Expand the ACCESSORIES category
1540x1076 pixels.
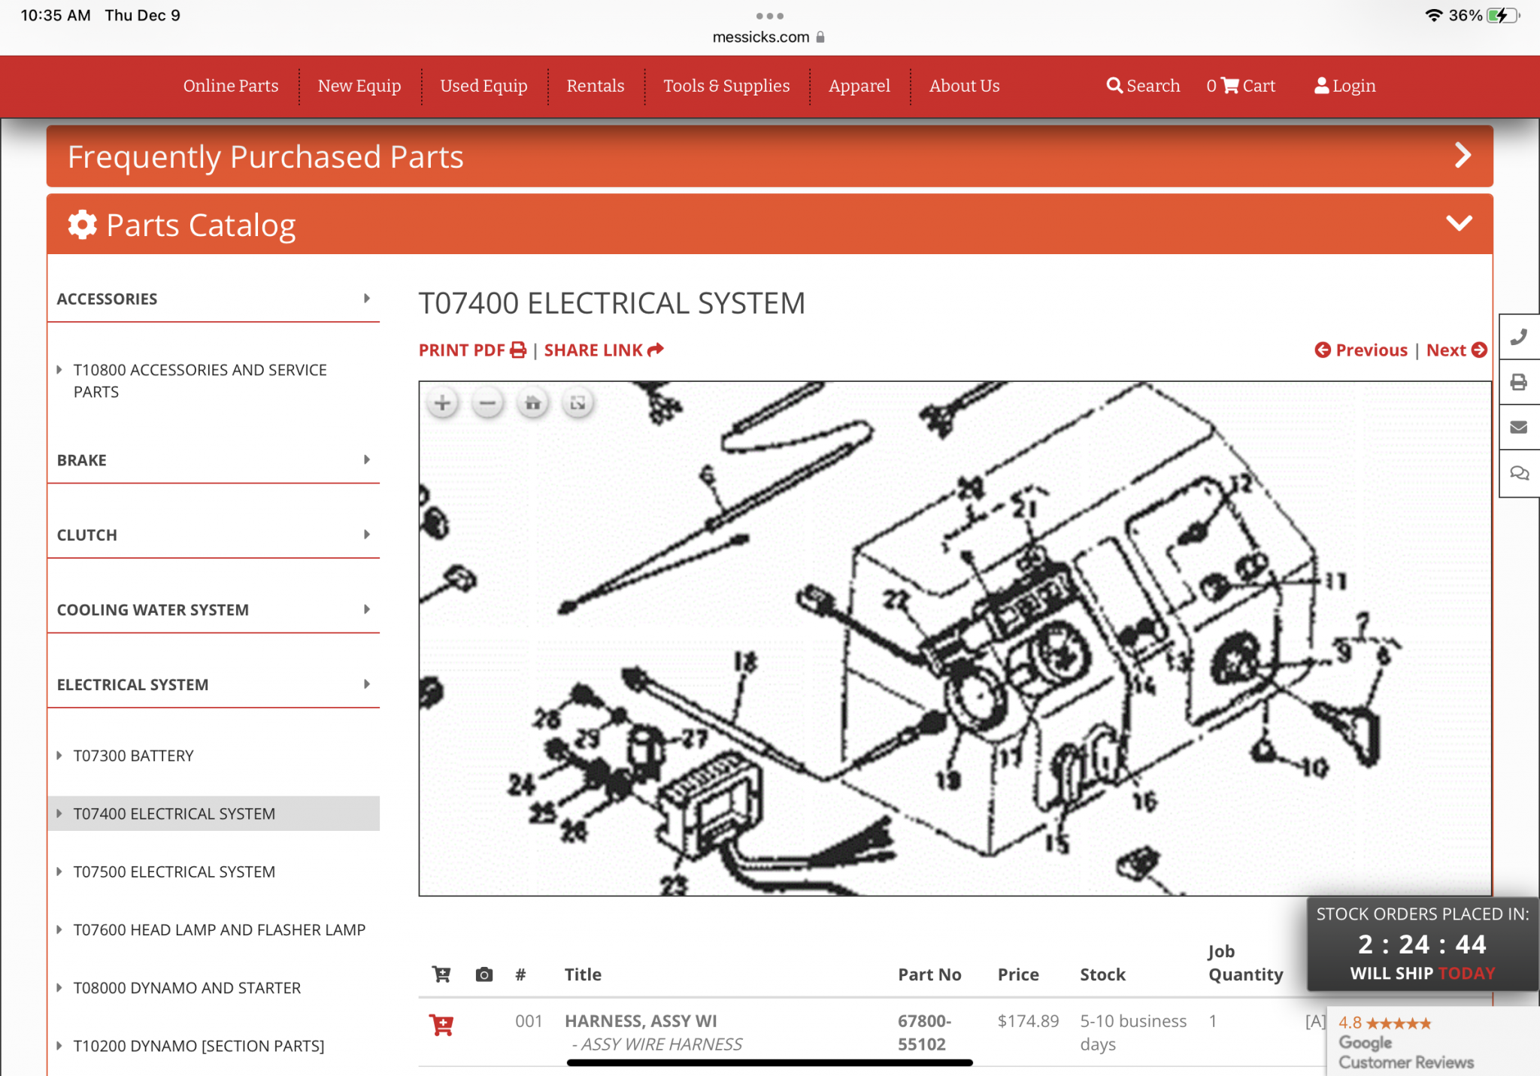pyautogui.click(x=214, y=299)
